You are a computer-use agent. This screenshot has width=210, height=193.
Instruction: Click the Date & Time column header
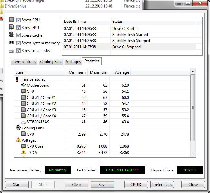(x=86, y=22)
